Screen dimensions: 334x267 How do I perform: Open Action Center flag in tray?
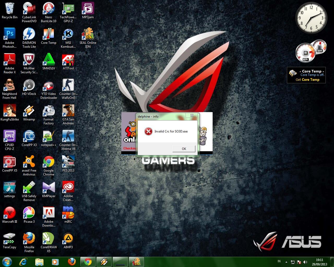pyautogui.click(x=299, y=262)
